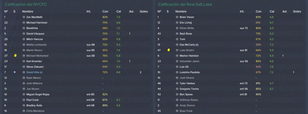Click Calificación del NYCFC panel title
This screenshot has height=114, width=308.
[26, 4]
